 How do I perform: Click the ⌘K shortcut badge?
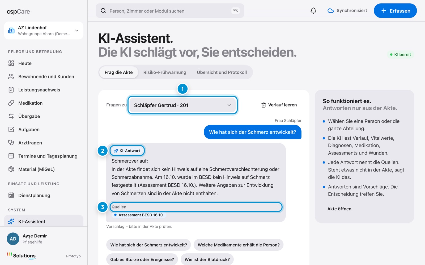[x=236, y=10]
